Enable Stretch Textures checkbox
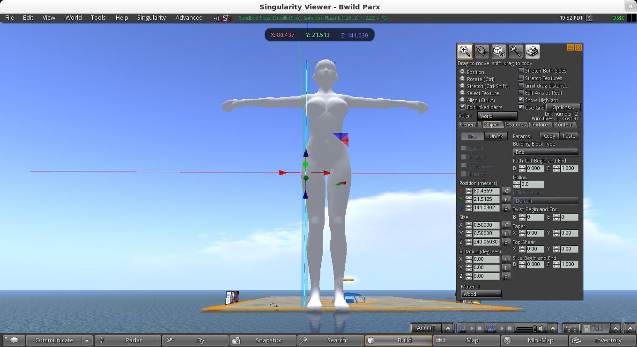Image resolution: width=637 pixels, height=347 pixels. 521,78
